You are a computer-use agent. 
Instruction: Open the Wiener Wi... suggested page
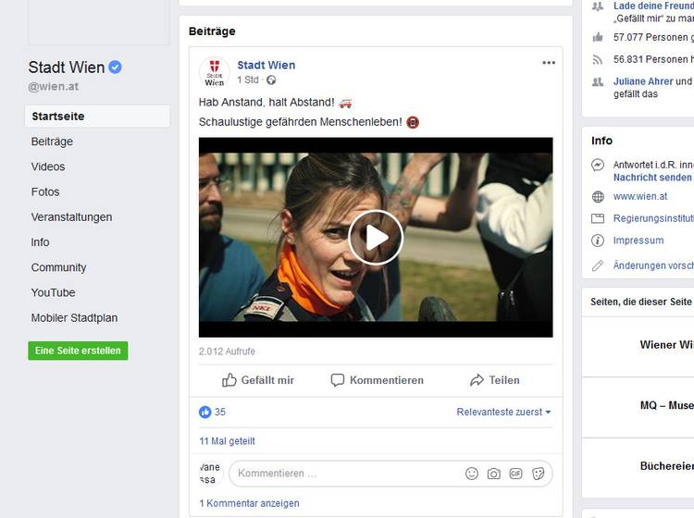(666, 345)
